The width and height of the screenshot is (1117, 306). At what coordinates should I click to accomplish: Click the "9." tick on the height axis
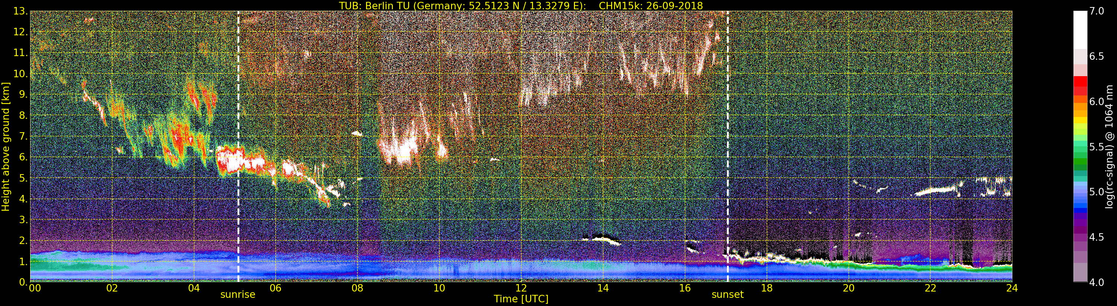[23, 94]
